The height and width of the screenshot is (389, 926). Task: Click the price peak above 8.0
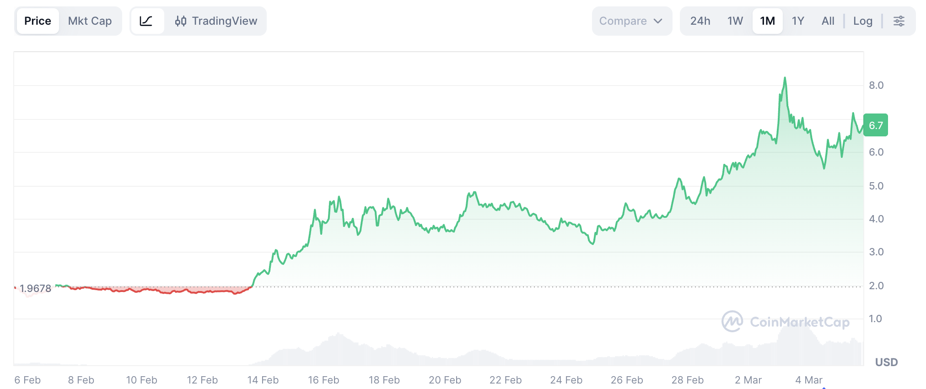tap(785, 79)
